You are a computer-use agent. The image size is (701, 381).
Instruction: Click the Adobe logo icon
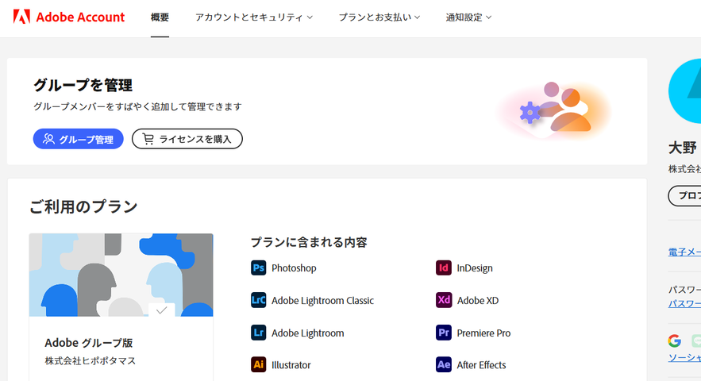coord(21,17)
